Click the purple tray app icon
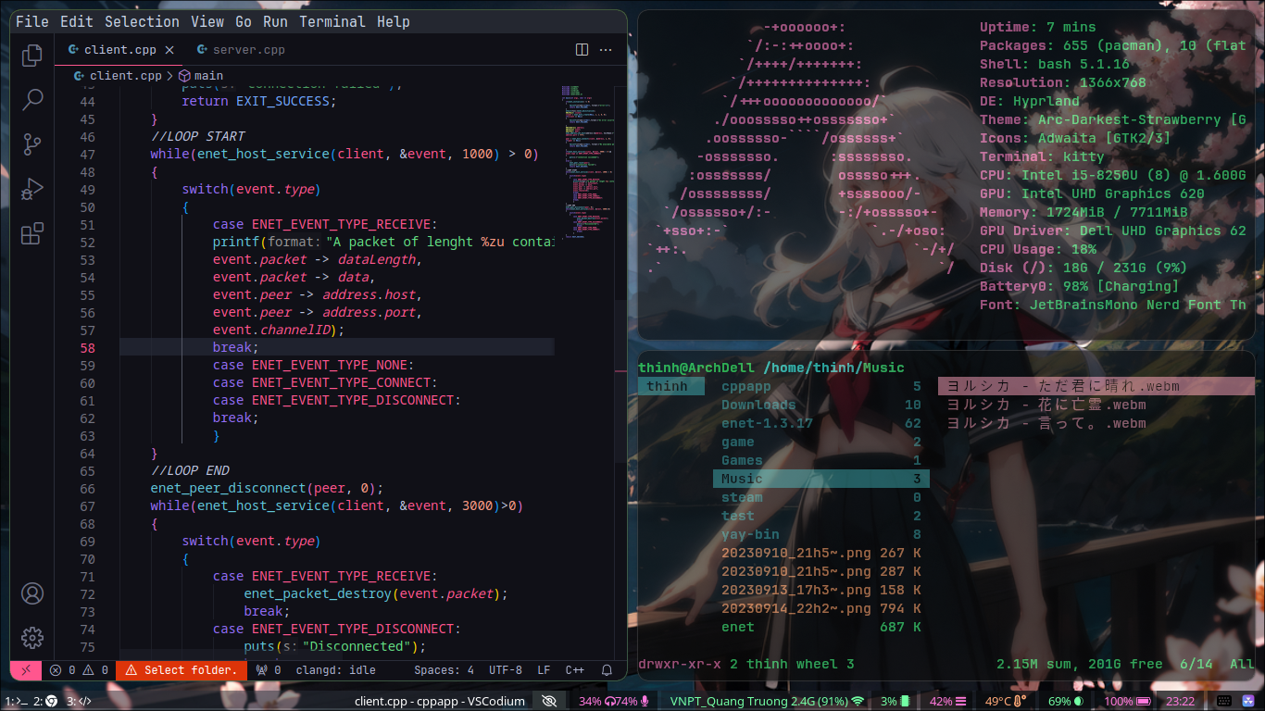Screen dimensions: 1265x711 pos(1247,701)
